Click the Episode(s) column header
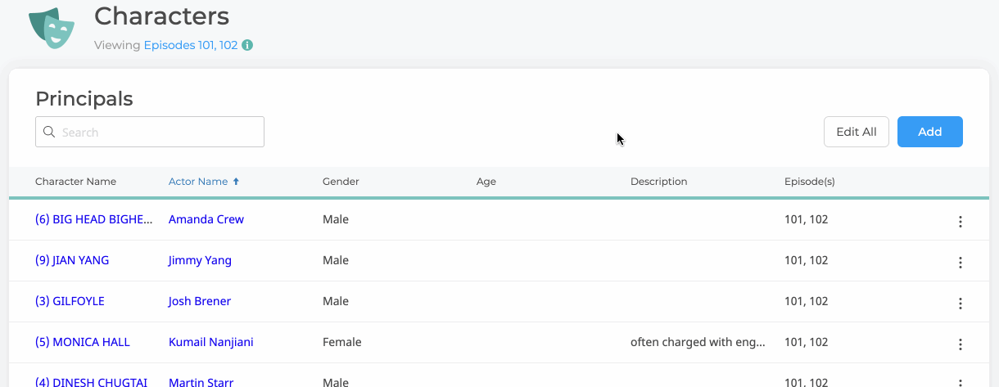The image size is (999, 387). tap(810, 182)
